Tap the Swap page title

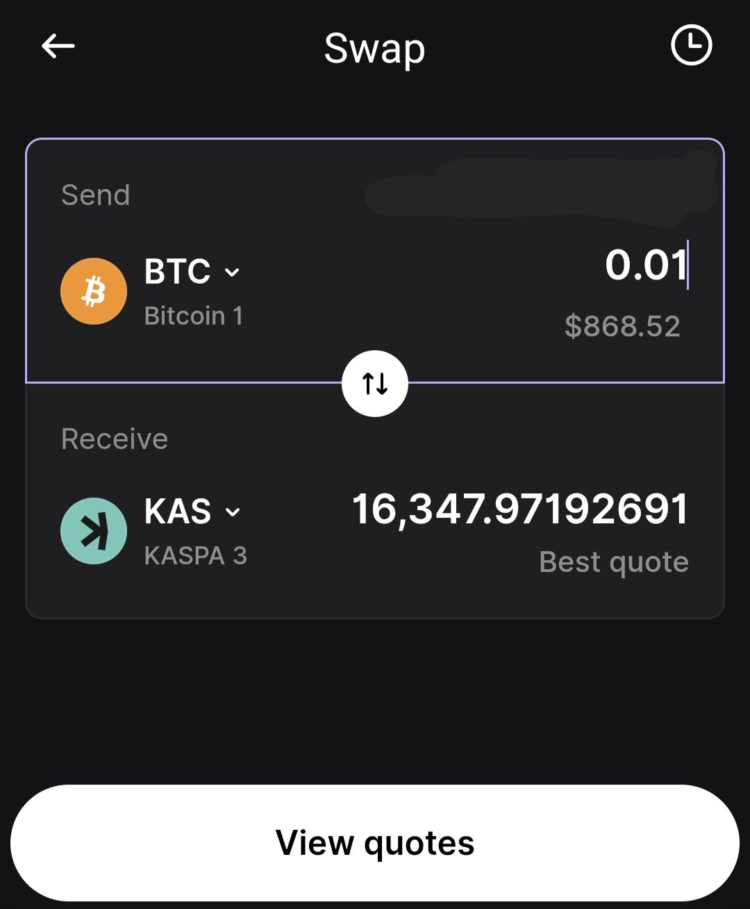(374, 49)
